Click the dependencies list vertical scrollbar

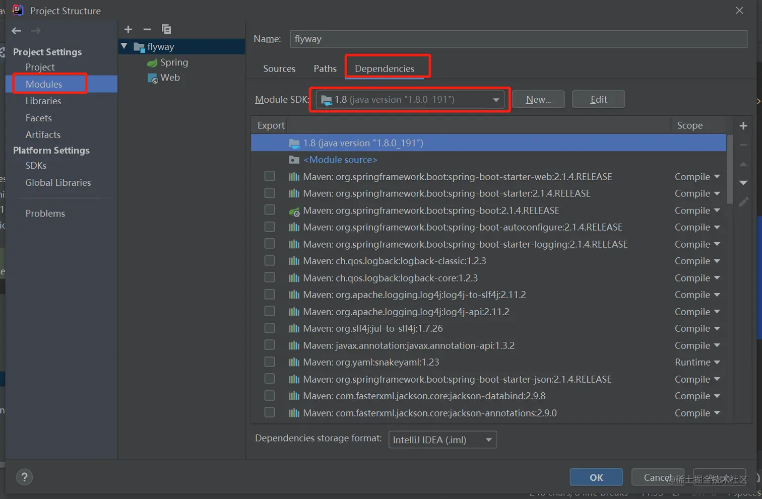tap(730, 169)
